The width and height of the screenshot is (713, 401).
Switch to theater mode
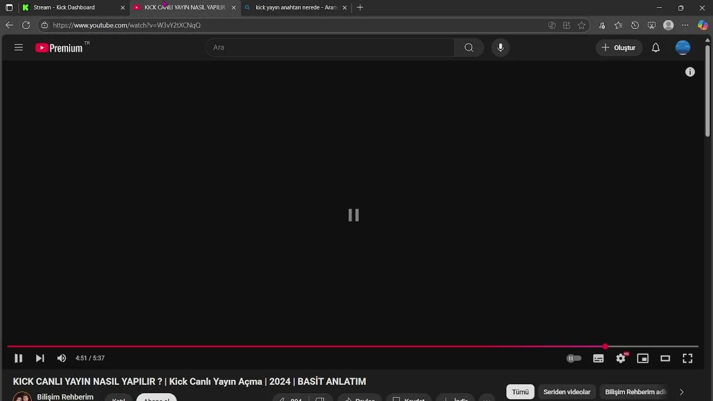(x=665, y=359)
